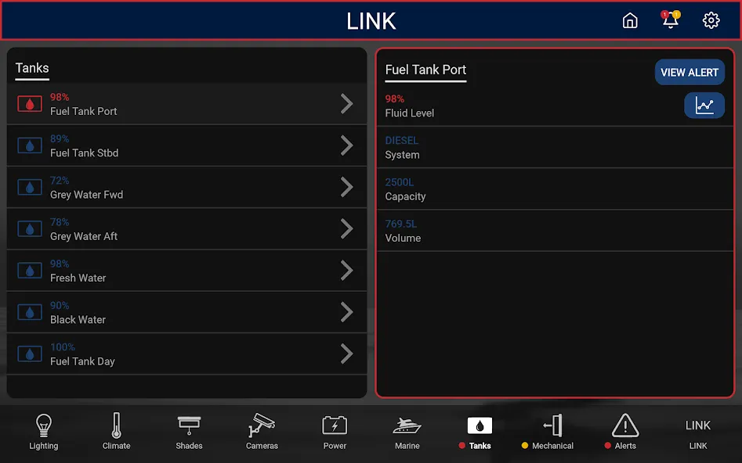Click the 2500L Capacity value
Image resolution: width=742 pixels, height=463 pixels.
[x=400, y=182]
